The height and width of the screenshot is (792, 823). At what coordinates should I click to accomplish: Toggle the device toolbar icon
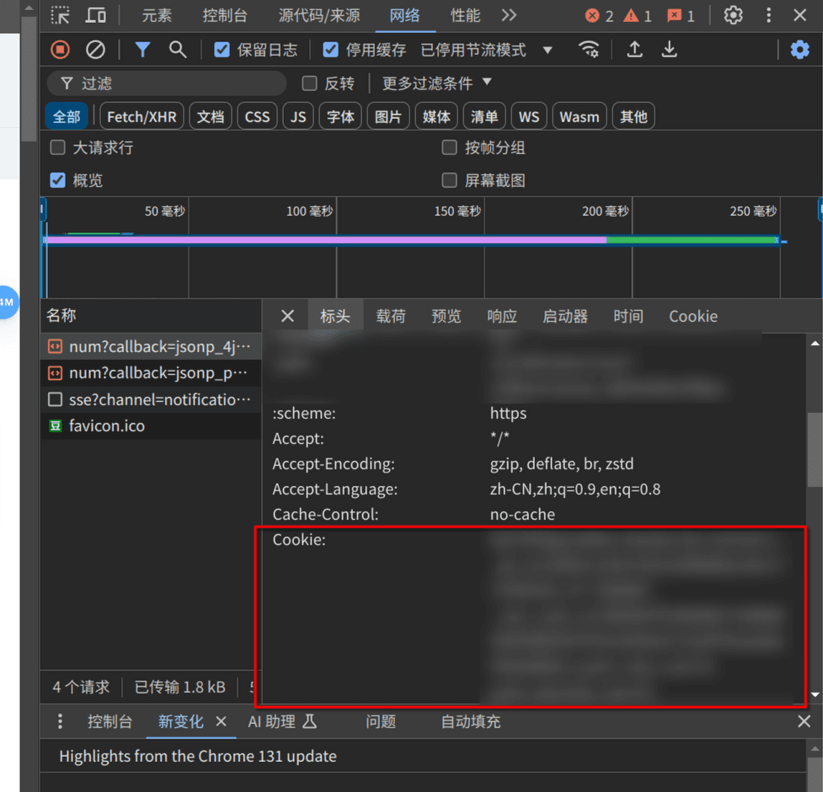(x=96, y=15)
